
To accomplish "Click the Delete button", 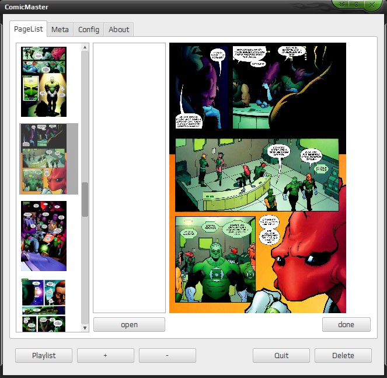I will [x=343, y=356].
